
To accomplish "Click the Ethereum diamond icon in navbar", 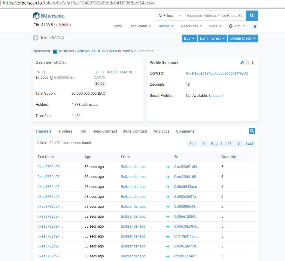I will pyautogui.click(x=255, y=26).
